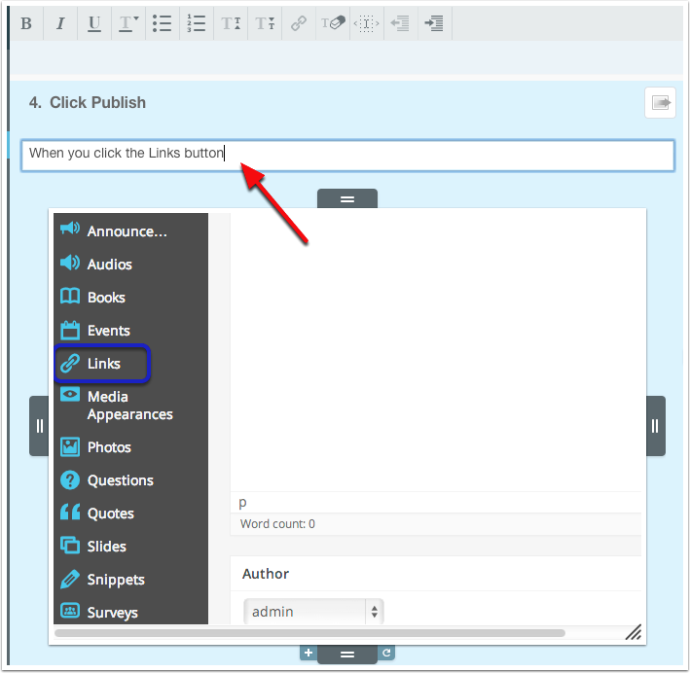Screen dimensions: 690x673
Task: Toggle italic formatting in the toolbar
Action: tap(60, 24)
